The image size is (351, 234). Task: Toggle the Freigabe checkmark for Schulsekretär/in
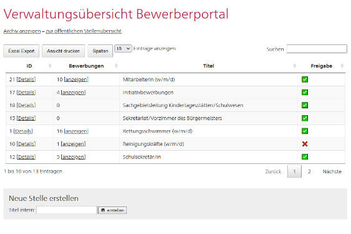tap(305, 157)
